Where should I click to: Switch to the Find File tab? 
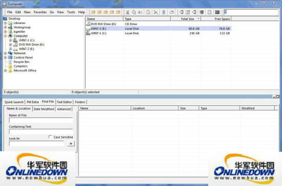[48, 102]
